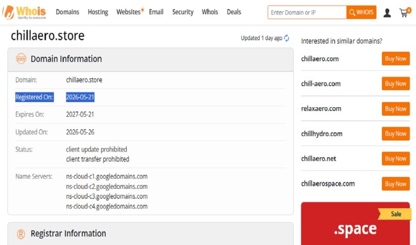The image size is (416, 245).
Task: Click the Domain Information heading
Action: click(x=66, y=59)
